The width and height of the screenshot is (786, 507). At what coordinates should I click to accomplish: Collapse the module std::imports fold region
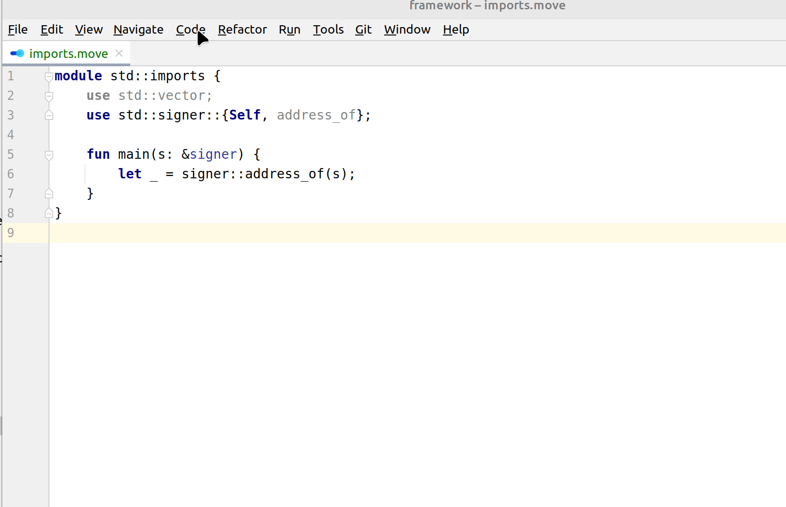coord(49,76)
